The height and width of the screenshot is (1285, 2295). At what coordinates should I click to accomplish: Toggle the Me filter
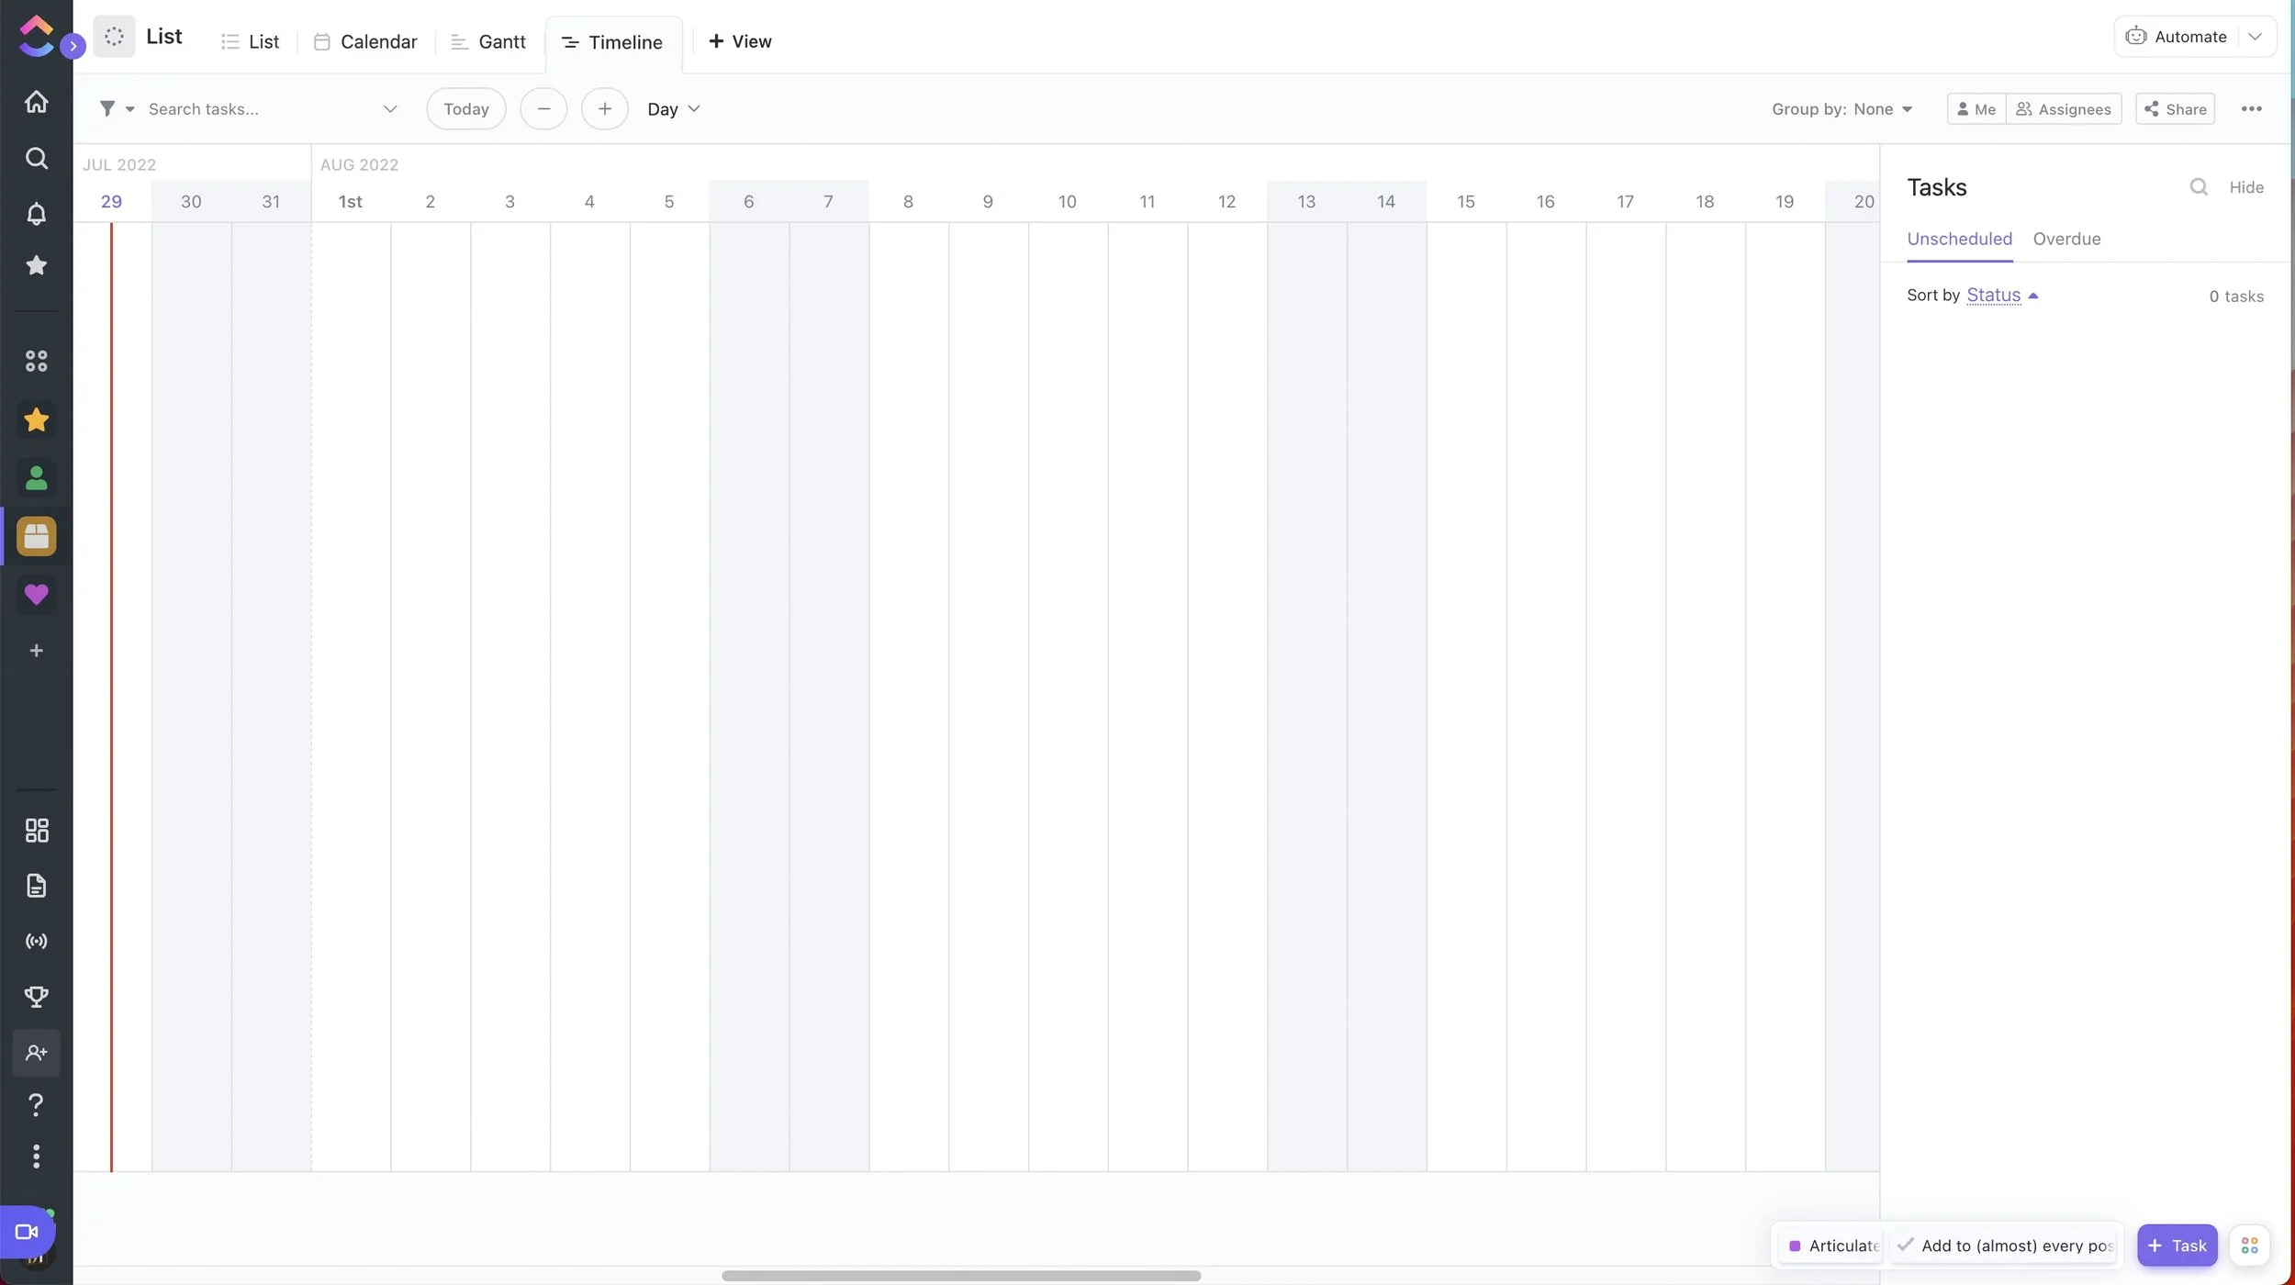pyautogui.click(x=1976, y=109)
